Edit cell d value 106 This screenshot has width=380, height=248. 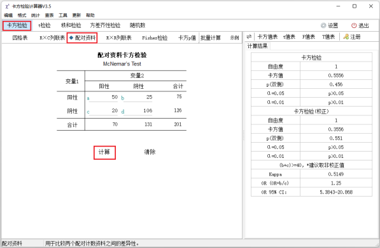pyautogui.click(x=138, y=111)
